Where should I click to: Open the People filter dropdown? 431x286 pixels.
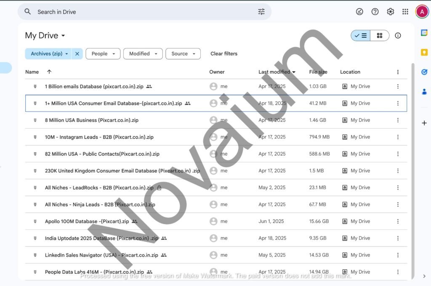[103, 54]
